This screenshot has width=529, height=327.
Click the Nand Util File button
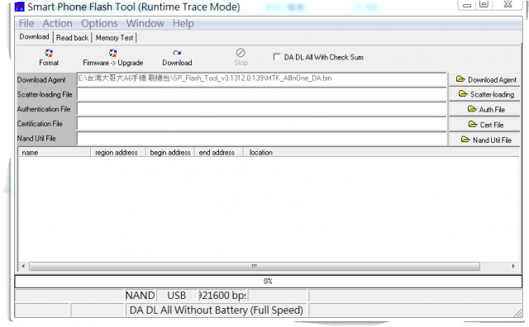click(484, 140)
